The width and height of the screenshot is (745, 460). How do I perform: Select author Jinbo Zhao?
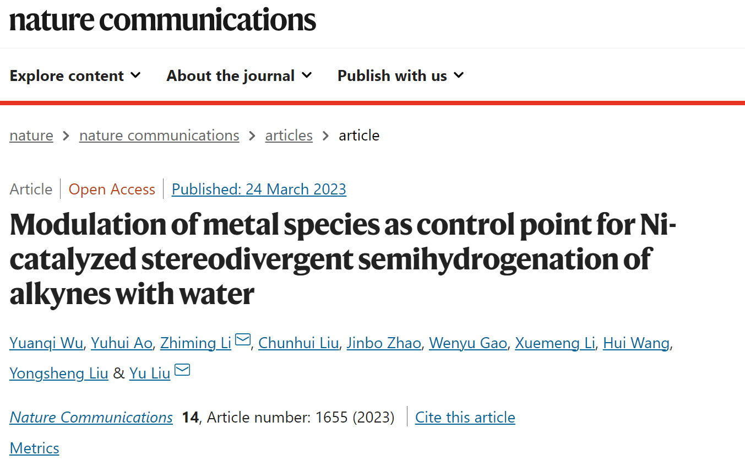click(x=384, y=343)
